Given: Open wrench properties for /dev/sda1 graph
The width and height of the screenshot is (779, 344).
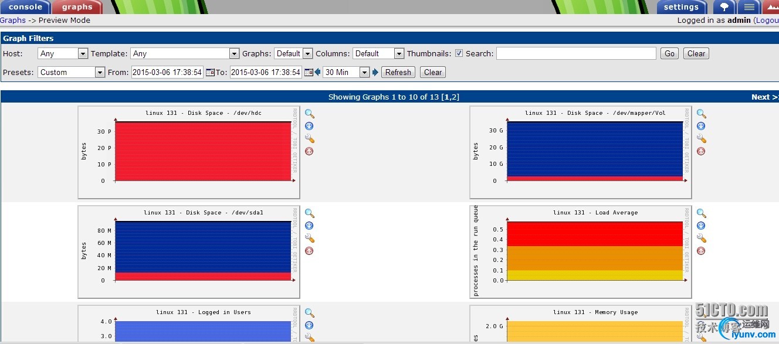Looking at the screenshot, I should (x=310, y=239).
